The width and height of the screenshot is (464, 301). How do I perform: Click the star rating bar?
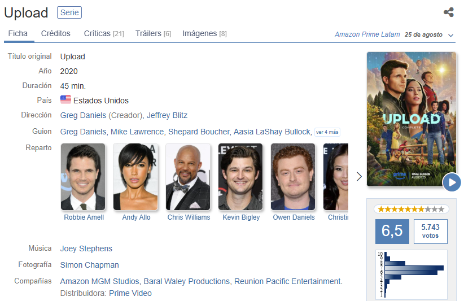[411, 209]
